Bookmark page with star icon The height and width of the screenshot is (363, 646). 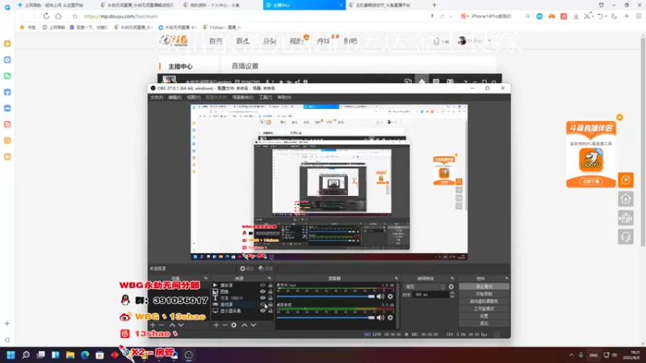point(74,16)
